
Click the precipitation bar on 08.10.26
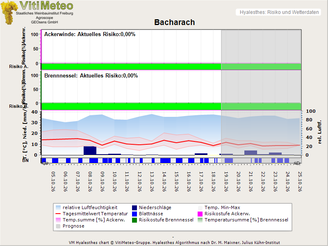pyautogui.click(x=90, y=150)
